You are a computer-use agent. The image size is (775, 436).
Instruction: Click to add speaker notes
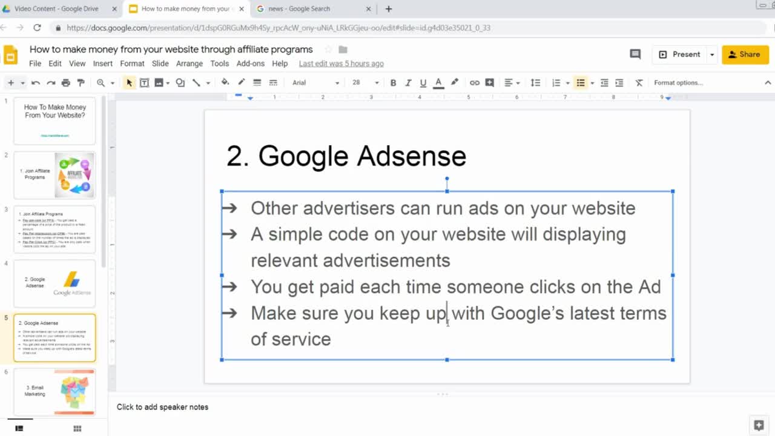coord(162,407)
